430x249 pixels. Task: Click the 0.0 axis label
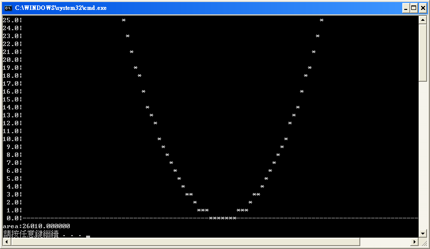tap(12, 218)
